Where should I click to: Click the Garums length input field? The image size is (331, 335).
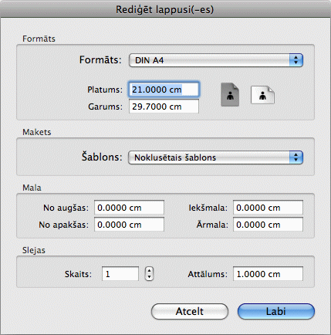click(164, 107)
